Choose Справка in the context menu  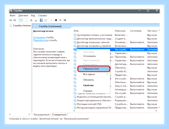pyautogui.click(x=93, y=91)
